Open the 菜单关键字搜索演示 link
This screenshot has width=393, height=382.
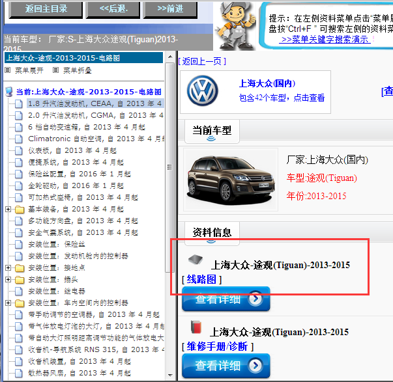(x=325, y=40)
